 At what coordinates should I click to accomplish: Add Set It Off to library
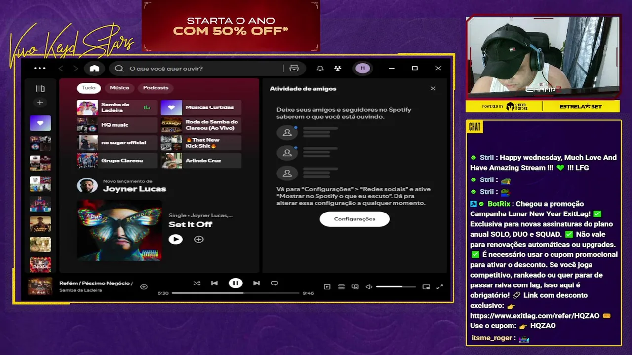click(x=198, y=239)
